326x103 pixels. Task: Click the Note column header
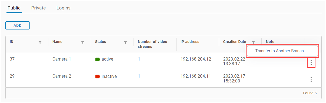270,42
